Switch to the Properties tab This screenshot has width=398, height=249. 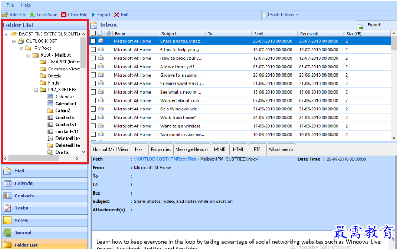point(161,150)
